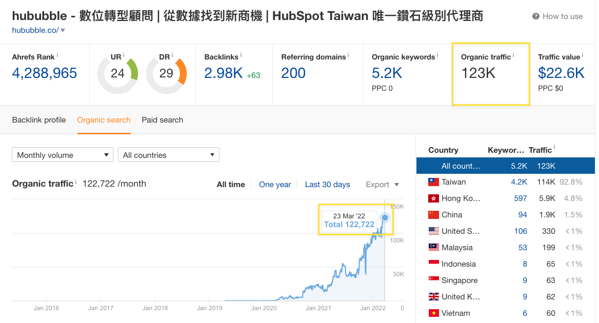Expand the Export menu
The image size is (599, 323).
point(382,185)
